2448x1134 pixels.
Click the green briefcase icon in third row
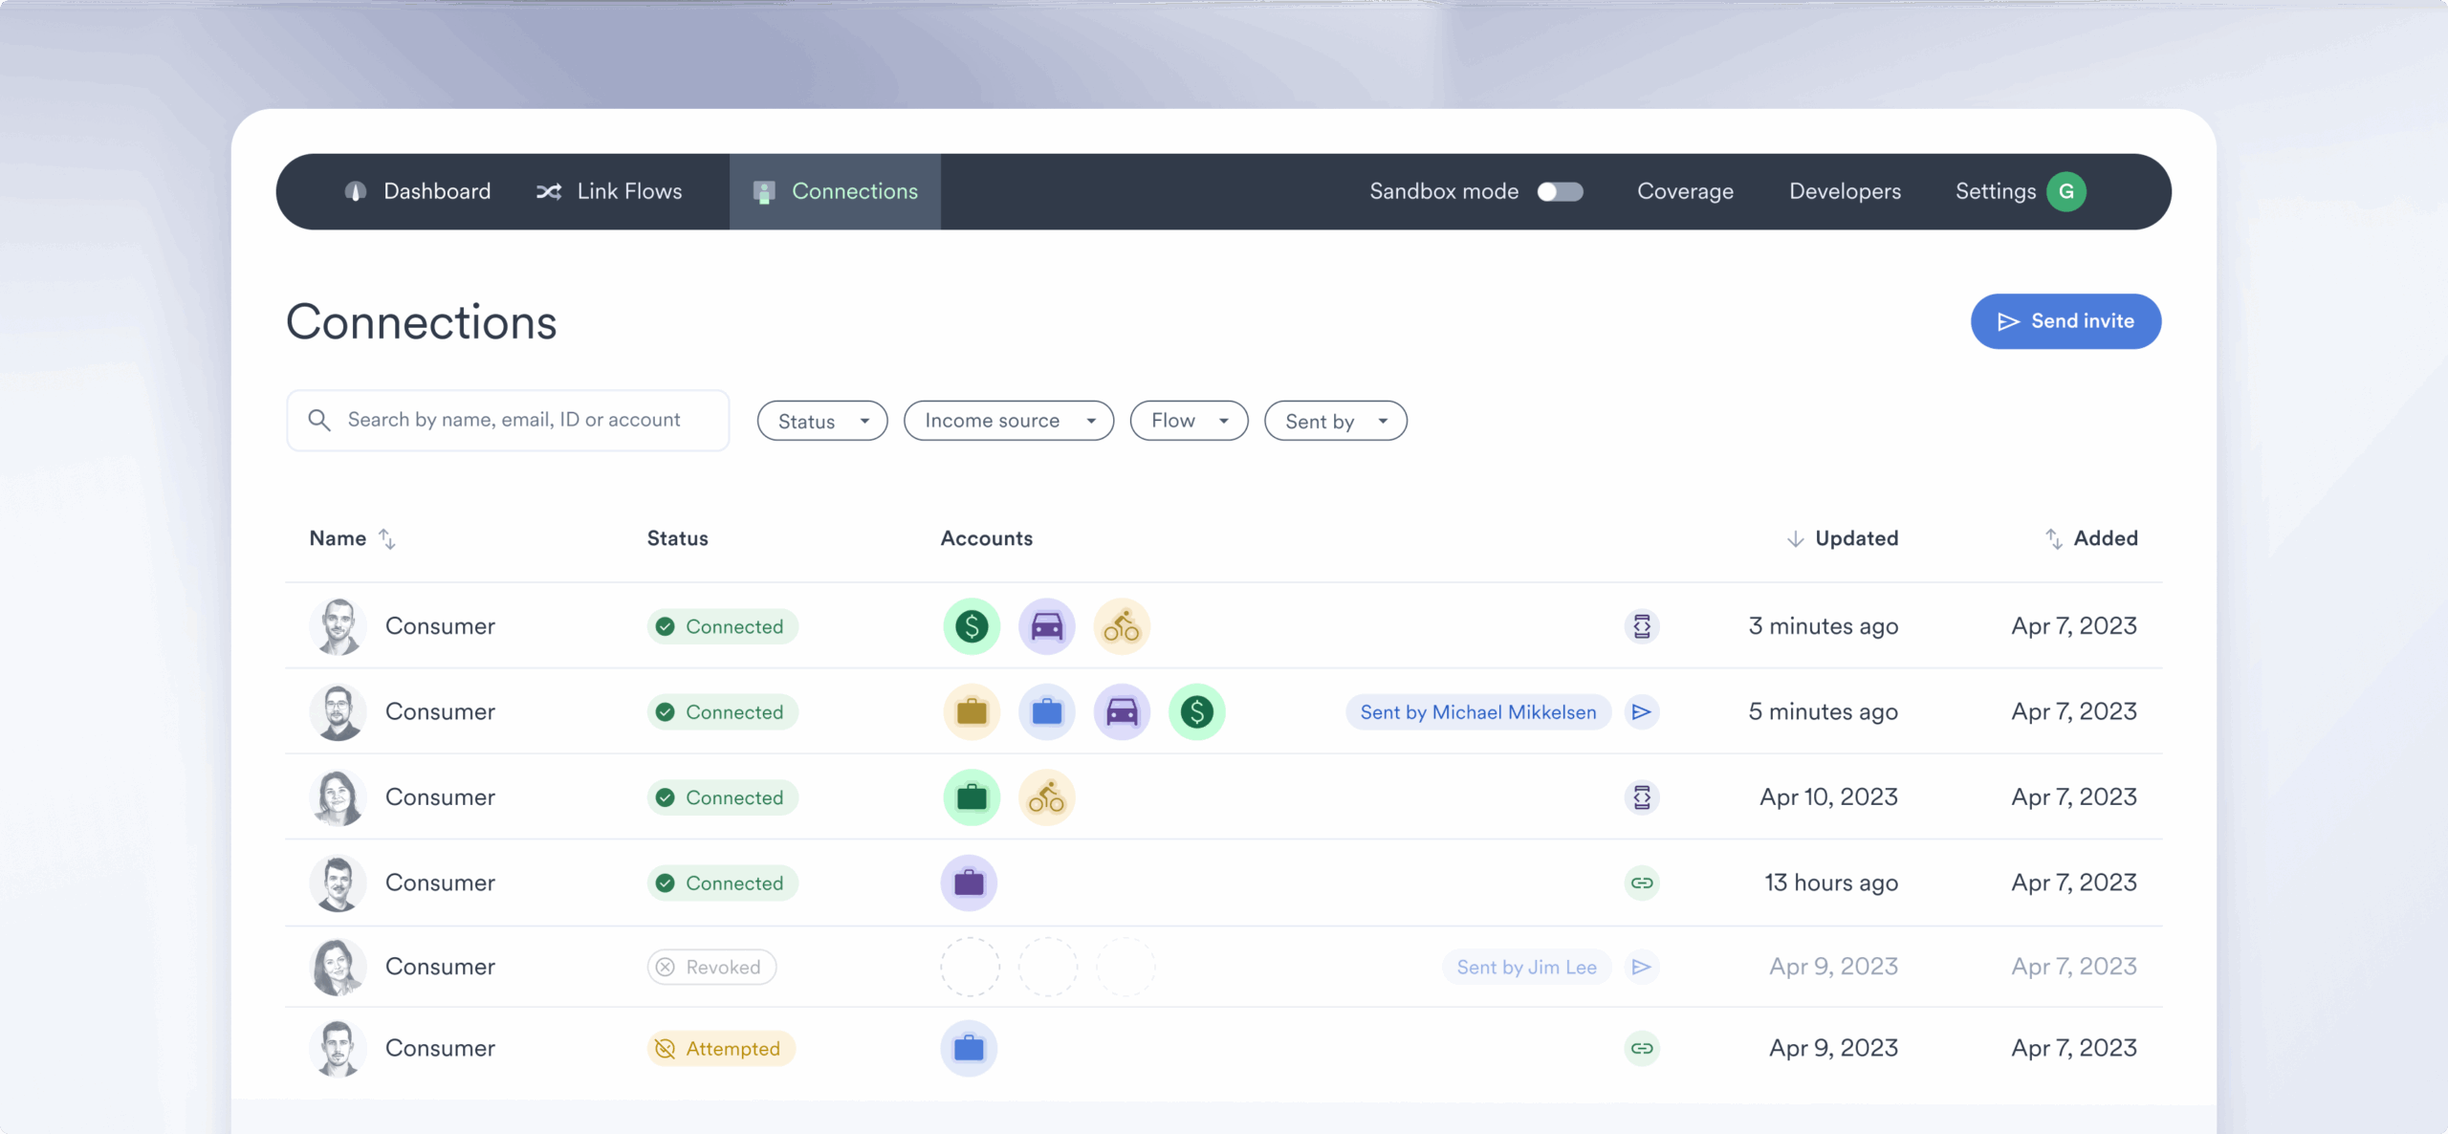(x=972, y=797)
